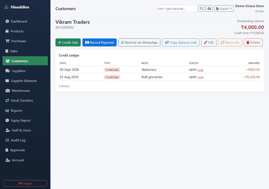Click the +₹3,200.00 amount
The image size is (269, 189).
click(x=252, y=77)
